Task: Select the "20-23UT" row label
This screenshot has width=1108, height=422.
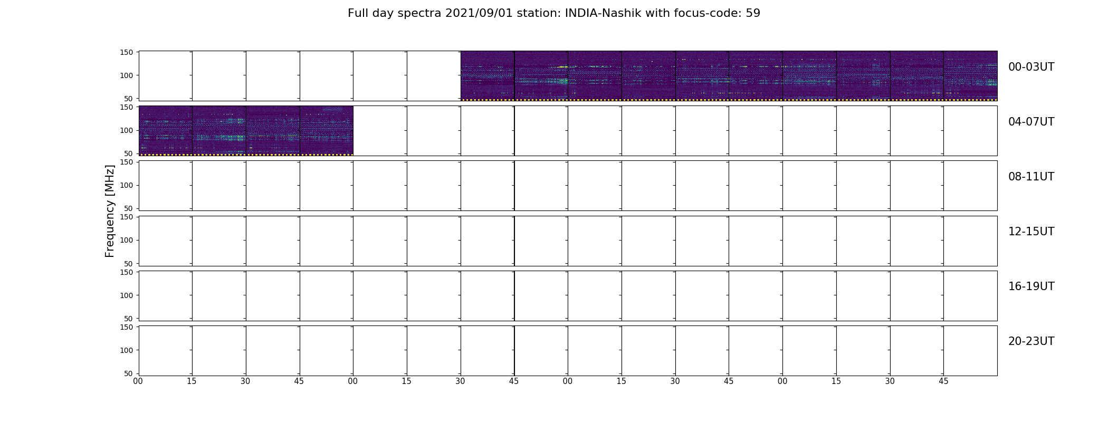Action: 1031,341
